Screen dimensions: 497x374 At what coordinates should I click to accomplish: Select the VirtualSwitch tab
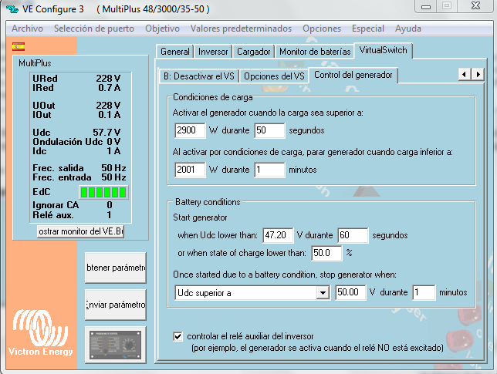[383, 50]
